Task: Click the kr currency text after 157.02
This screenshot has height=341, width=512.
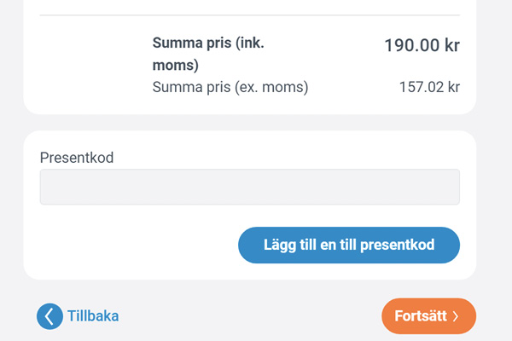Action: point(454,87)
